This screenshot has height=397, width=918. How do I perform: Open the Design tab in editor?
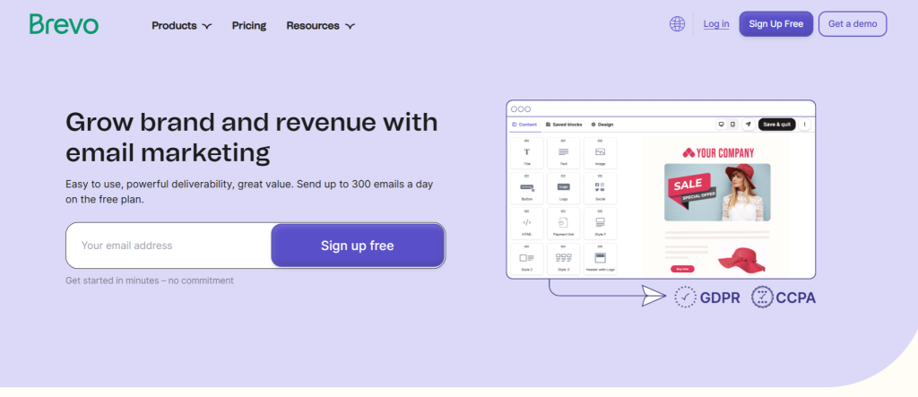[602, 125]
